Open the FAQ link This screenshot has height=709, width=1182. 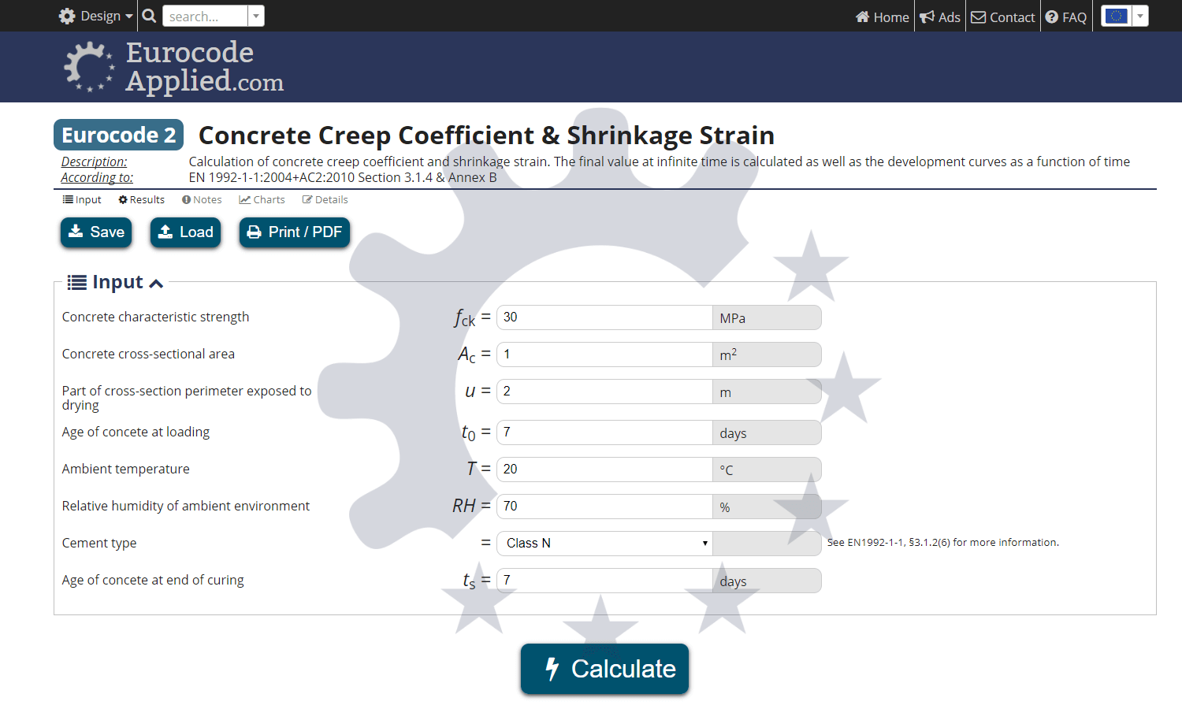point(1066,17)
